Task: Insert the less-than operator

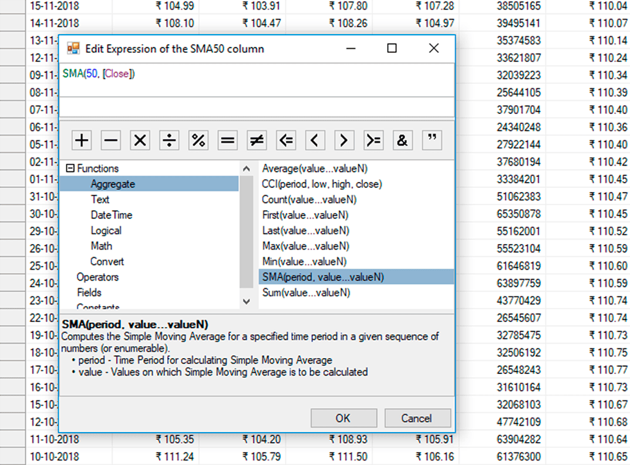Action: click(x=315, y=140)
